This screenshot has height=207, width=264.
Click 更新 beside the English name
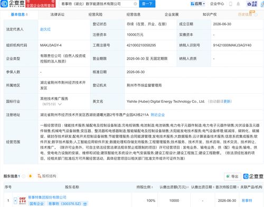(227, 102)
